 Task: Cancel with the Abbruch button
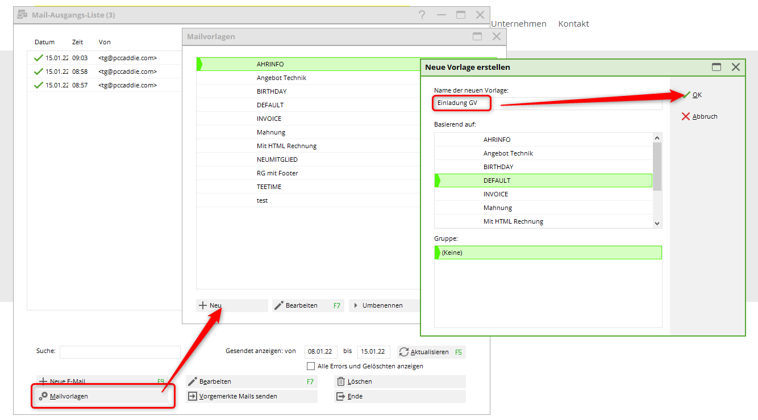tap(699, 116)
